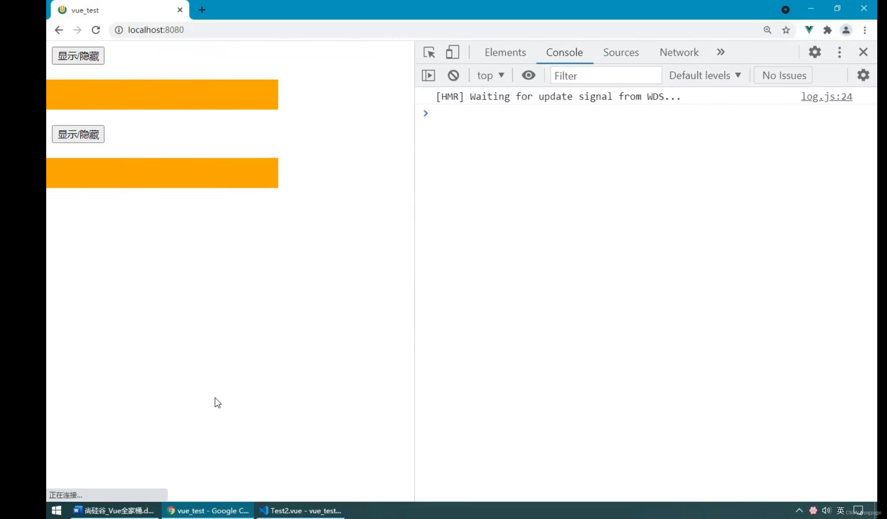The height and width of the screenshot is (519, 887).
Task: Switch to the Network tab
Action: click(679, 52)
